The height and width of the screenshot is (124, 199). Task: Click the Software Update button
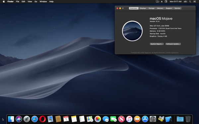pos(173,44)
